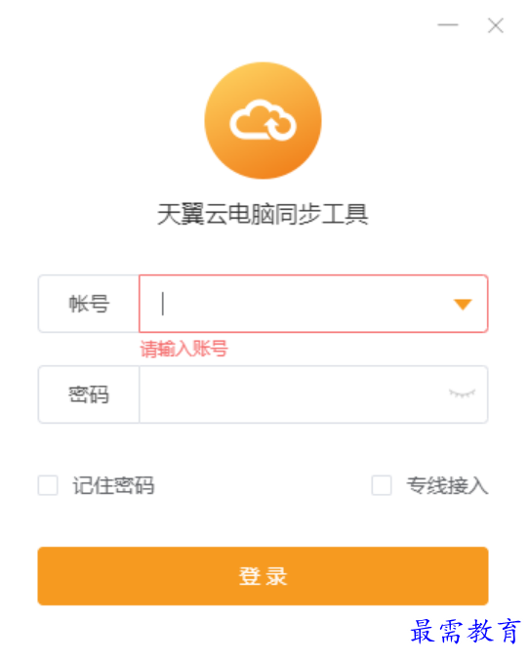Viewport: 529px width, 662px height.
Task: Click the 密码 field label
Action: click(89, 394)
